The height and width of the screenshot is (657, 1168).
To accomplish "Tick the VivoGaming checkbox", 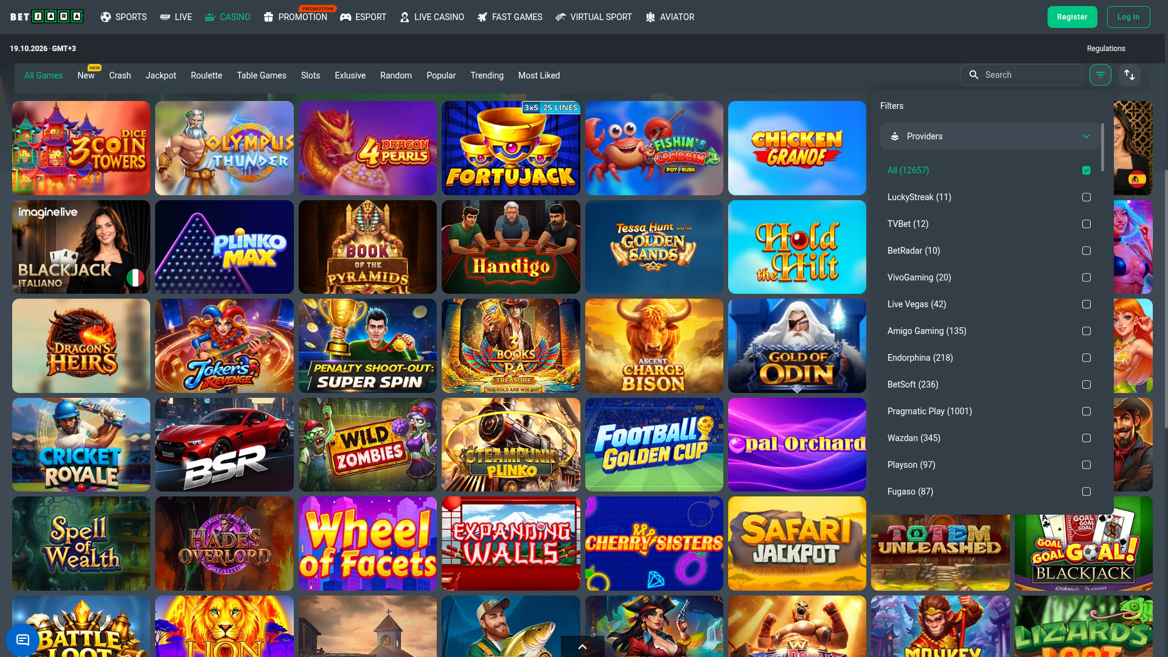I will pyautogui.click(x=1086, y=277).
